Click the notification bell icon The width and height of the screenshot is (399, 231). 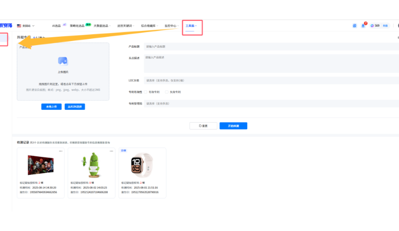point(363,26)
